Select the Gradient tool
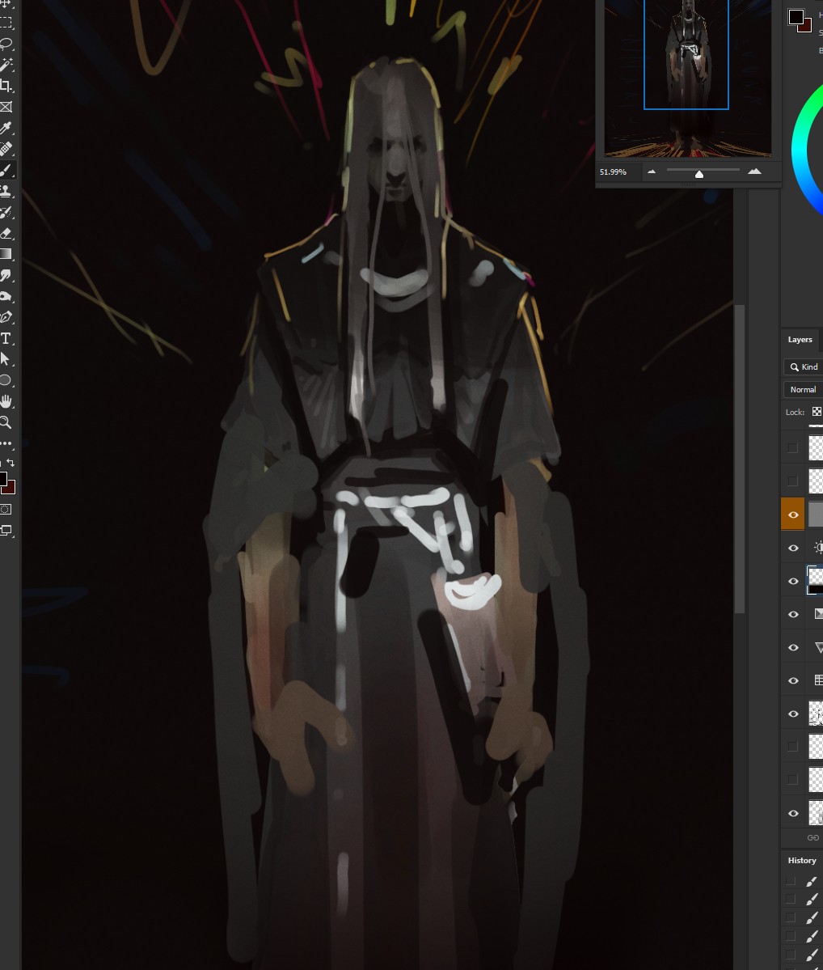The width and height of the screenshot is (823, 970). click(6, 253)
